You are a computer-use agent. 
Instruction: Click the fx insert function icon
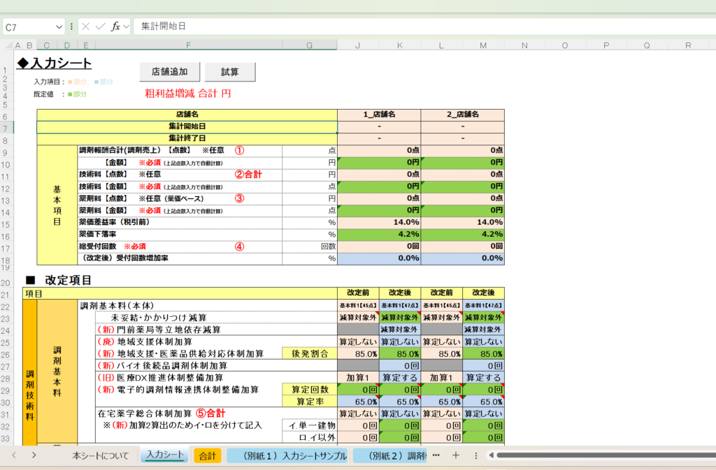(116, 27)
